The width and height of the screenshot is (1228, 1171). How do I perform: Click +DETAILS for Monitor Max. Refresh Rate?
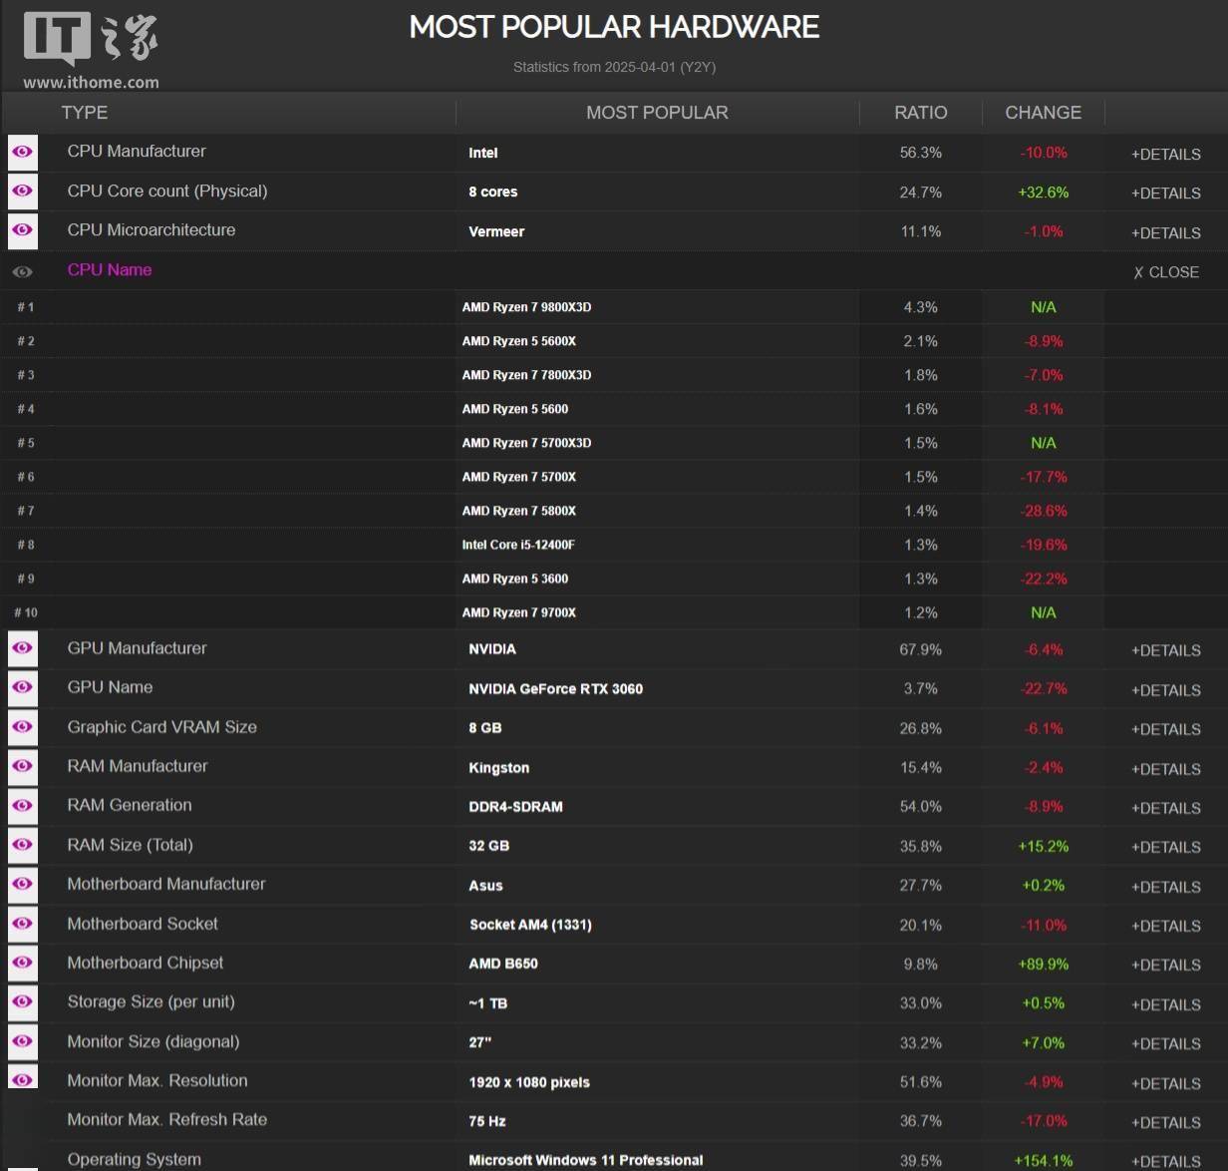(1165, 1122)
